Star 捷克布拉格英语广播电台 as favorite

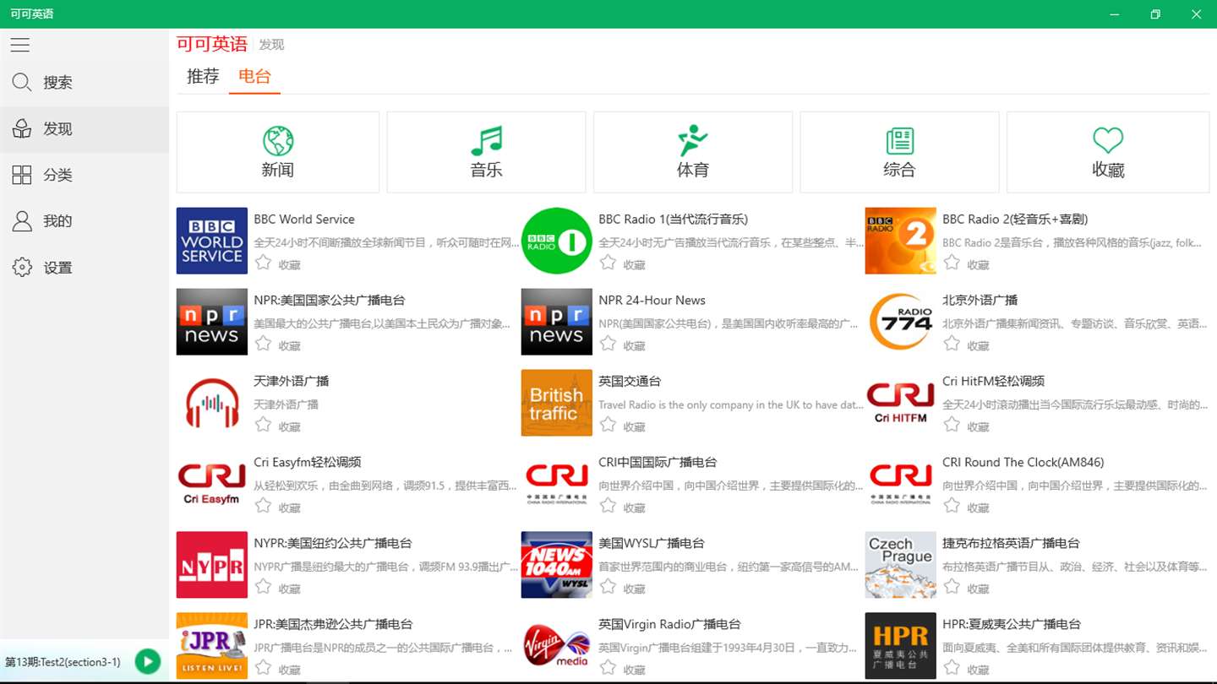pos(952,587)
